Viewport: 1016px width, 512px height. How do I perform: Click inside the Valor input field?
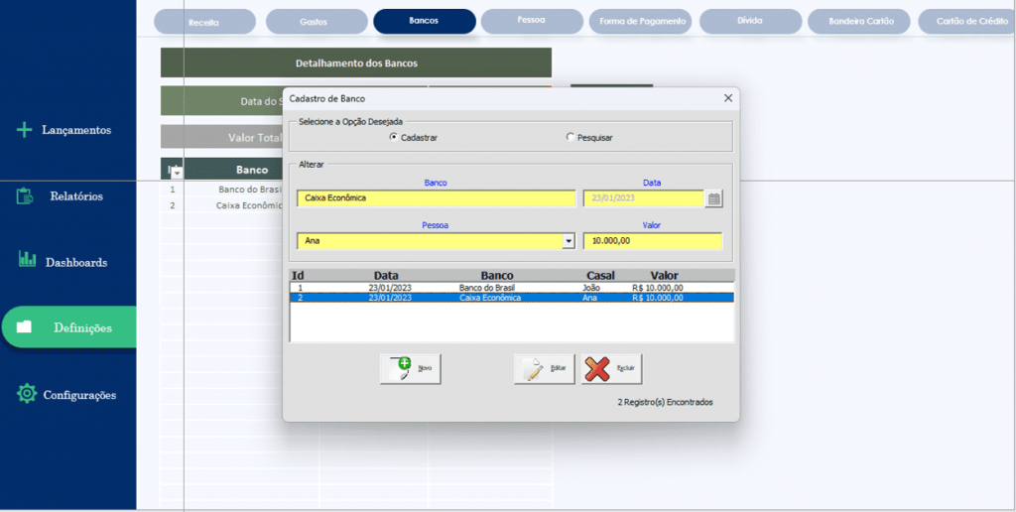click(x=653, y=241)
